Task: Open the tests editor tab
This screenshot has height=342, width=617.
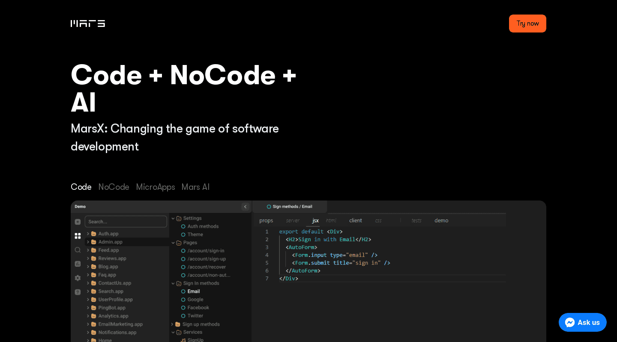Action: pos(416,221)
